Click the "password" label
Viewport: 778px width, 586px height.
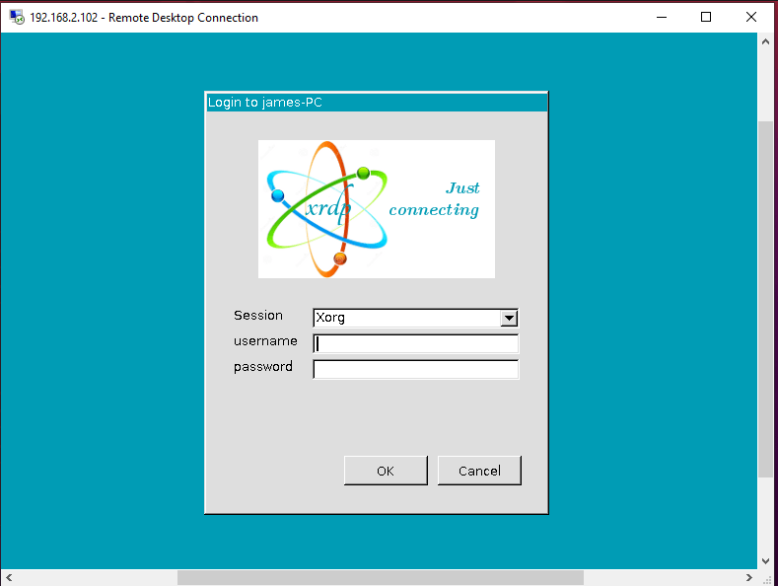(x=263, y=367)
